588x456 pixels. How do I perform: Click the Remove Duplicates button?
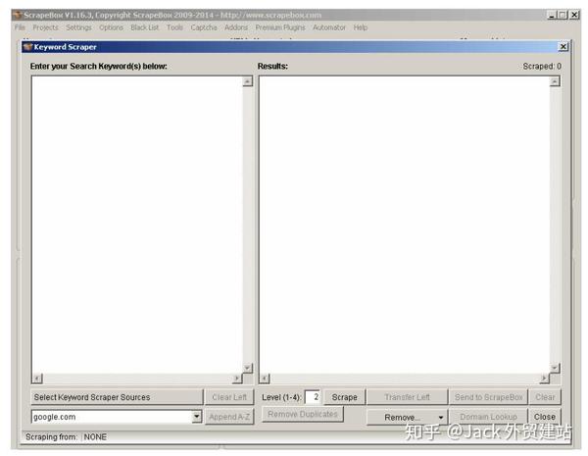pyautogui.click(x=302, y=414)
